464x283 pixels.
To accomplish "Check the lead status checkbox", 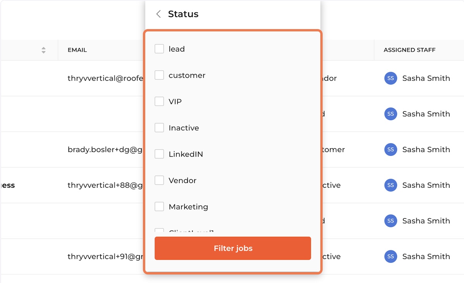I will coord(159,48).
